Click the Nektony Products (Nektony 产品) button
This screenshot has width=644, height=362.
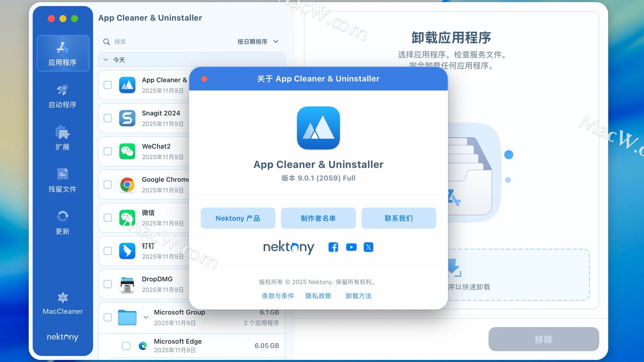point(238,218)
